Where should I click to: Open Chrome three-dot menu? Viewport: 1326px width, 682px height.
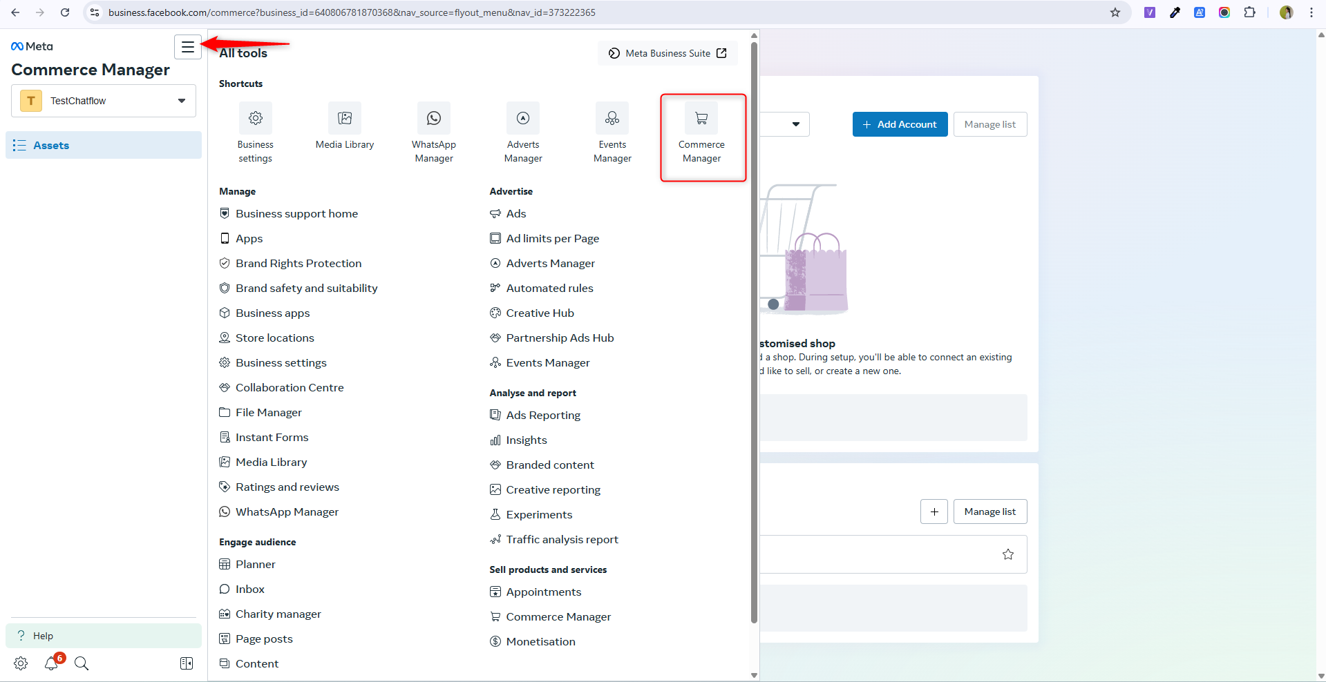[1311, 12]
